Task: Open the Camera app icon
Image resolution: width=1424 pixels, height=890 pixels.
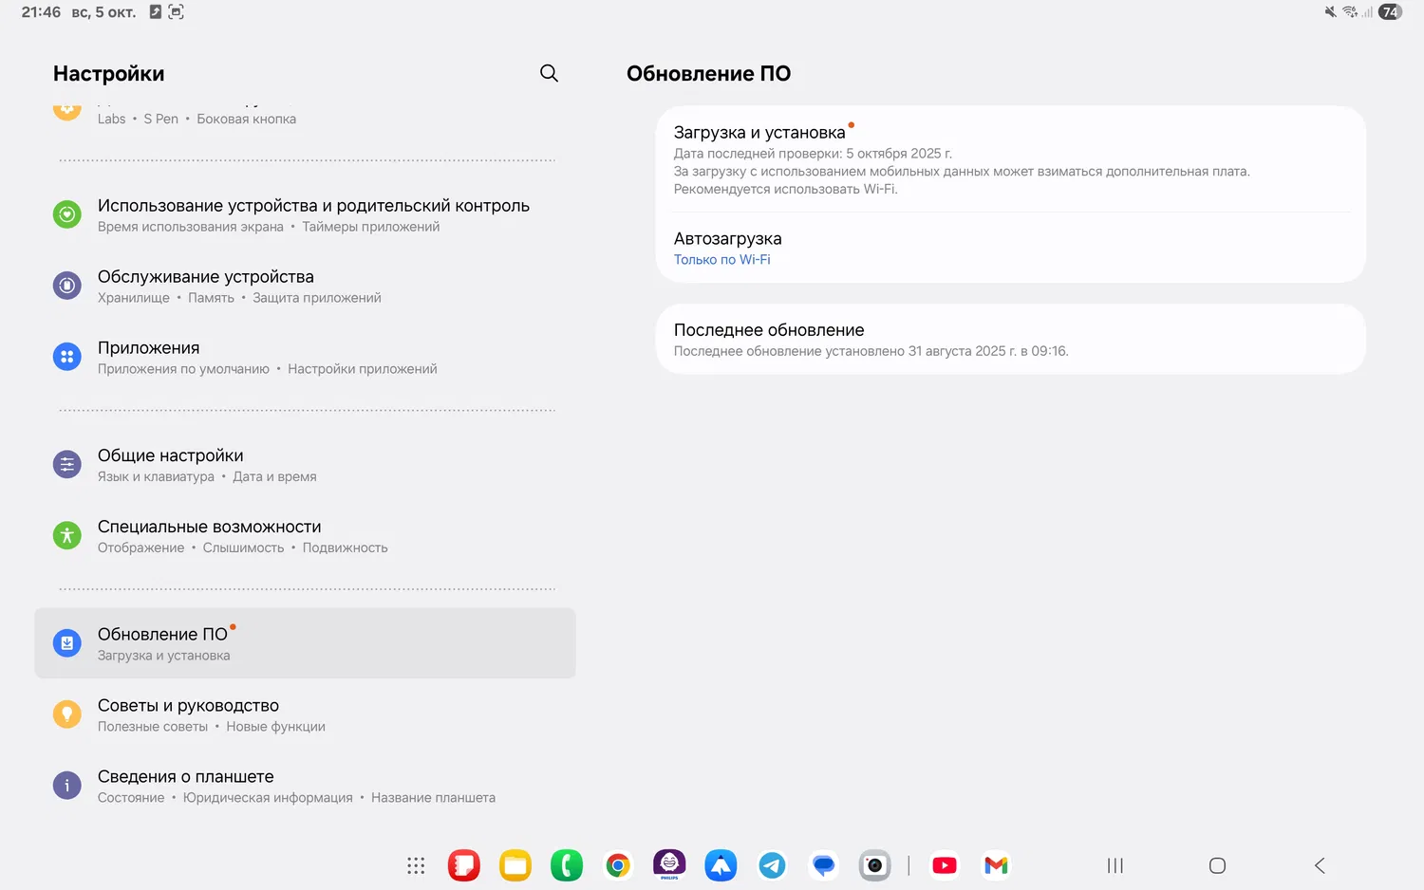Action: tap(874, 865)
